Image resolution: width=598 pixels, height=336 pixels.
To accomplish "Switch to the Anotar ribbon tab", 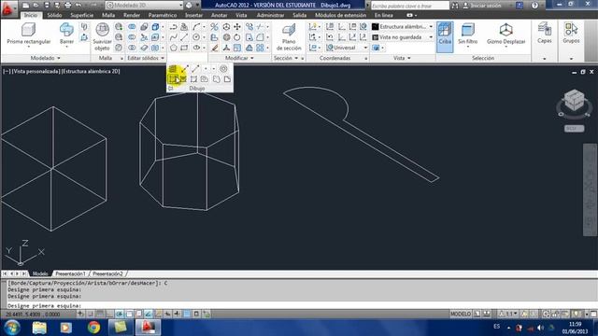I will [220, 15].
